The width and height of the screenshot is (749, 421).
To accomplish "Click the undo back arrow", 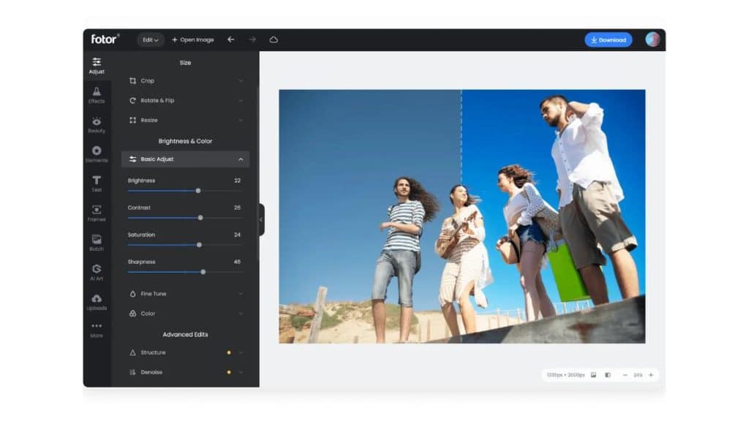I will coord(231,39).
